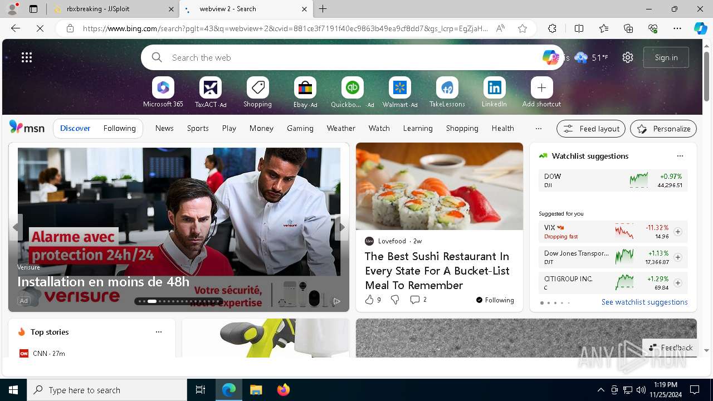Viewport: 713px width, 401px height.
Task: Add VIX to watchlist
Action: click(678, 232)
